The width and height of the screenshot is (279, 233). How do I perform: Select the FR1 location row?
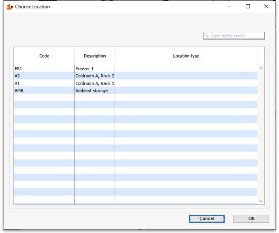coord(135,68)
